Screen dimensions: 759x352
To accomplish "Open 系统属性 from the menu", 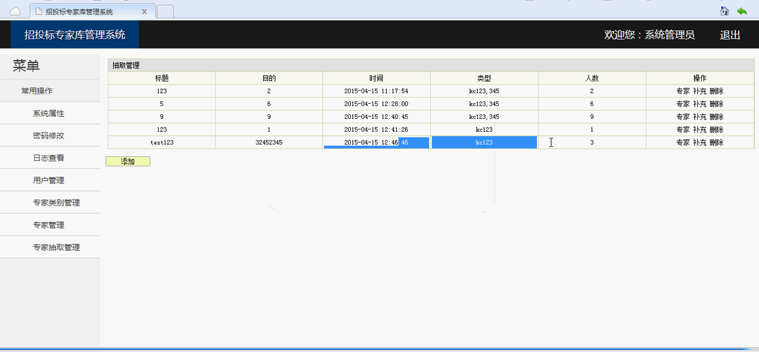I will [50, 113].
